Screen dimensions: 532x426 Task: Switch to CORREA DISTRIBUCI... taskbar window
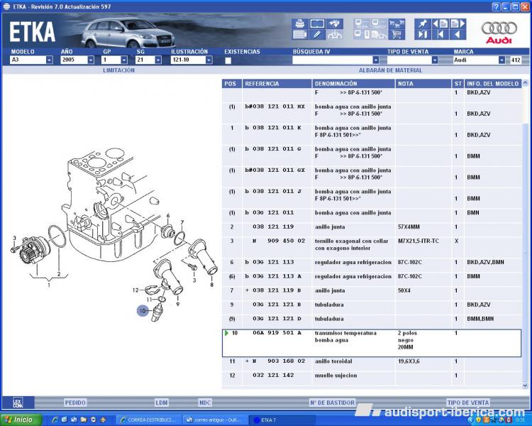(x=148, y=420)
